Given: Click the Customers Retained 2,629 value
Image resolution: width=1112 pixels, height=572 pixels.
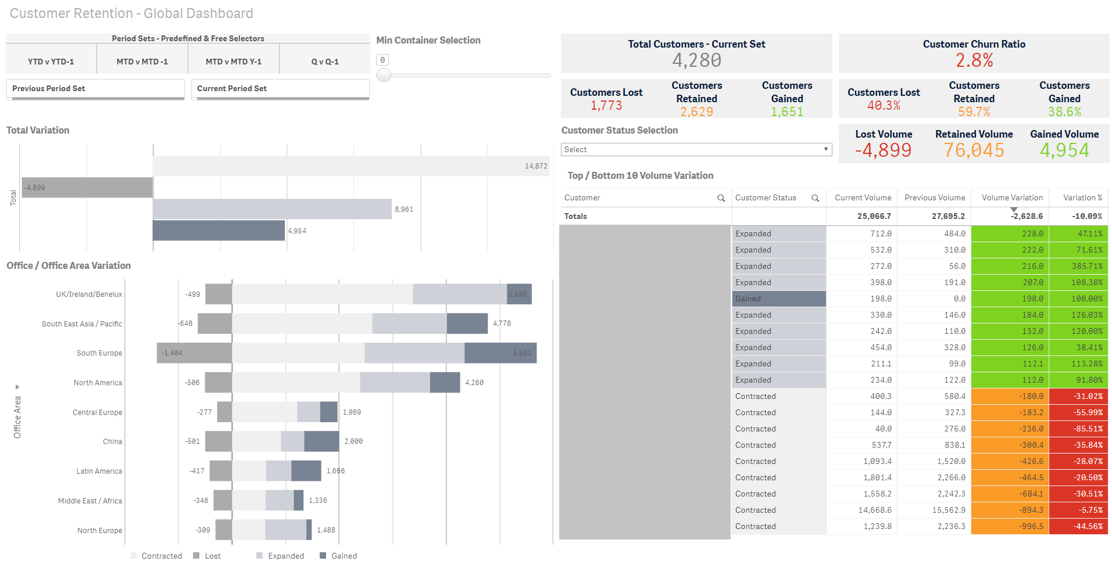Looking at the screenshot, I should click(x=696, y=112).
